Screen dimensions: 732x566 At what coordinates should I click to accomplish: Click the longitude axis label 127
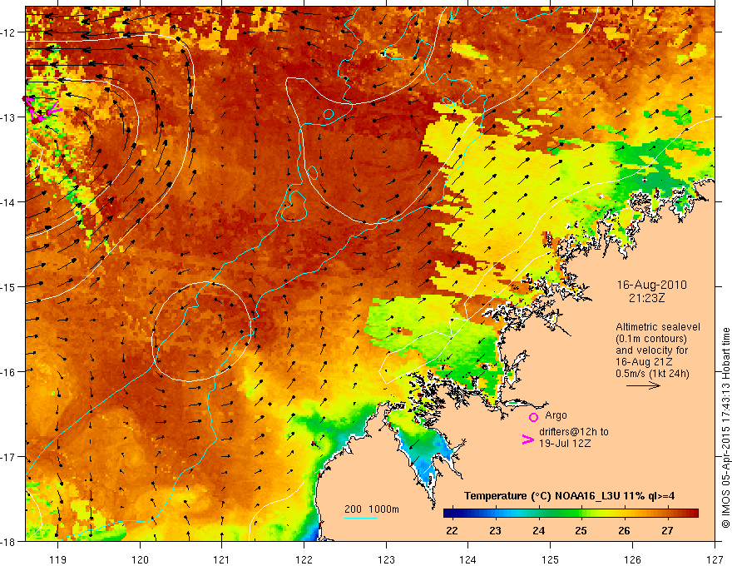[x=715, y=559]
